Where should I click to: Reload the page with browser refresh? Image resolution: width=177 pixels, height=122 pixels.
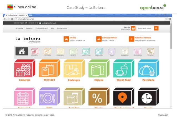pyautogui.click(x=12, y=19)
